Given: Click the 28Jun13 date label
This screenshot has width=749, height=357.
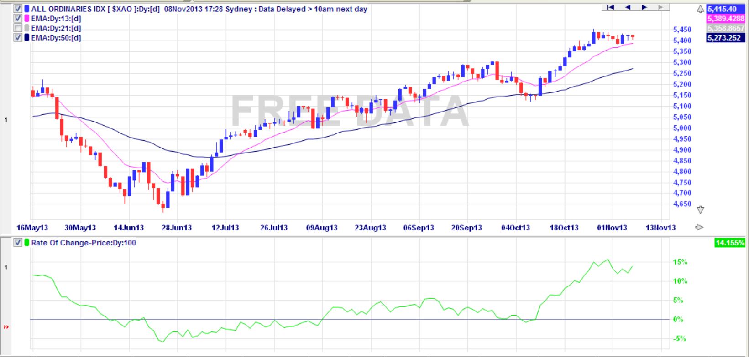Looking at the screenshot, I should pos(177,227).
